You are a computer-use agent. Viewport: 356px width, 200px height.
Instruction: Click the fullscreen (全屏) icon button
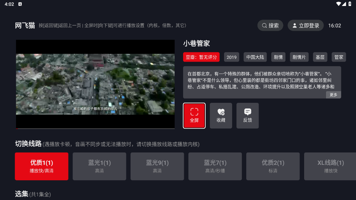(194, 115)
